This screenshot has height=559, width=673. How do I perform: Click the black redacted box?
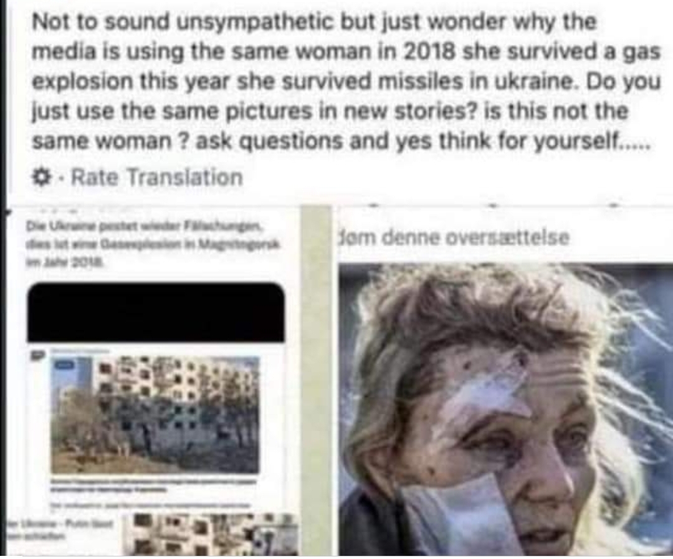pyautogui.click(x=156, y=312)
